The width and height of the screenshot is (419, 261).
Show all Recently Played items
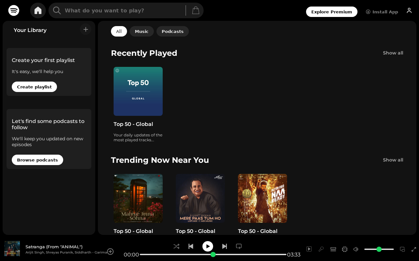(x=393, y=53)
